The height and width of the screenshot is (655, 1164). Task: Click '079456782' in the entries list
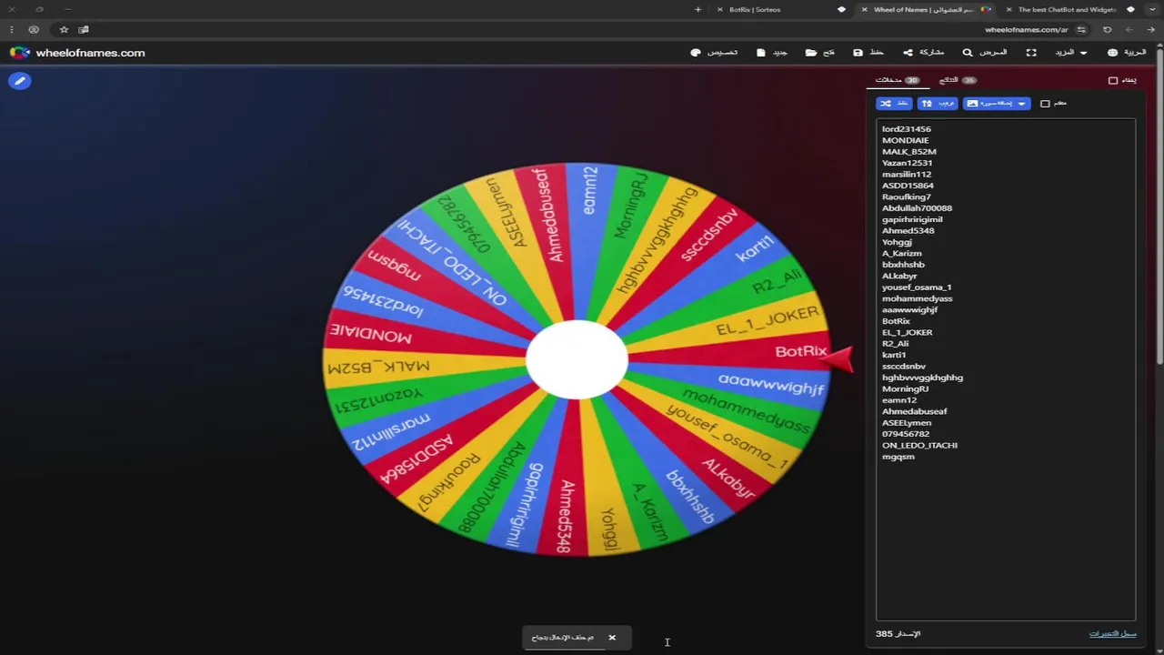[x=906, y=434]
